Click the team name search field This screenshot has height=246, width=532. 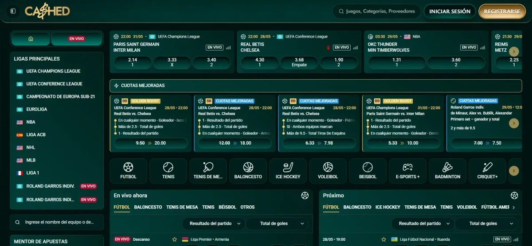click(57, 222)
